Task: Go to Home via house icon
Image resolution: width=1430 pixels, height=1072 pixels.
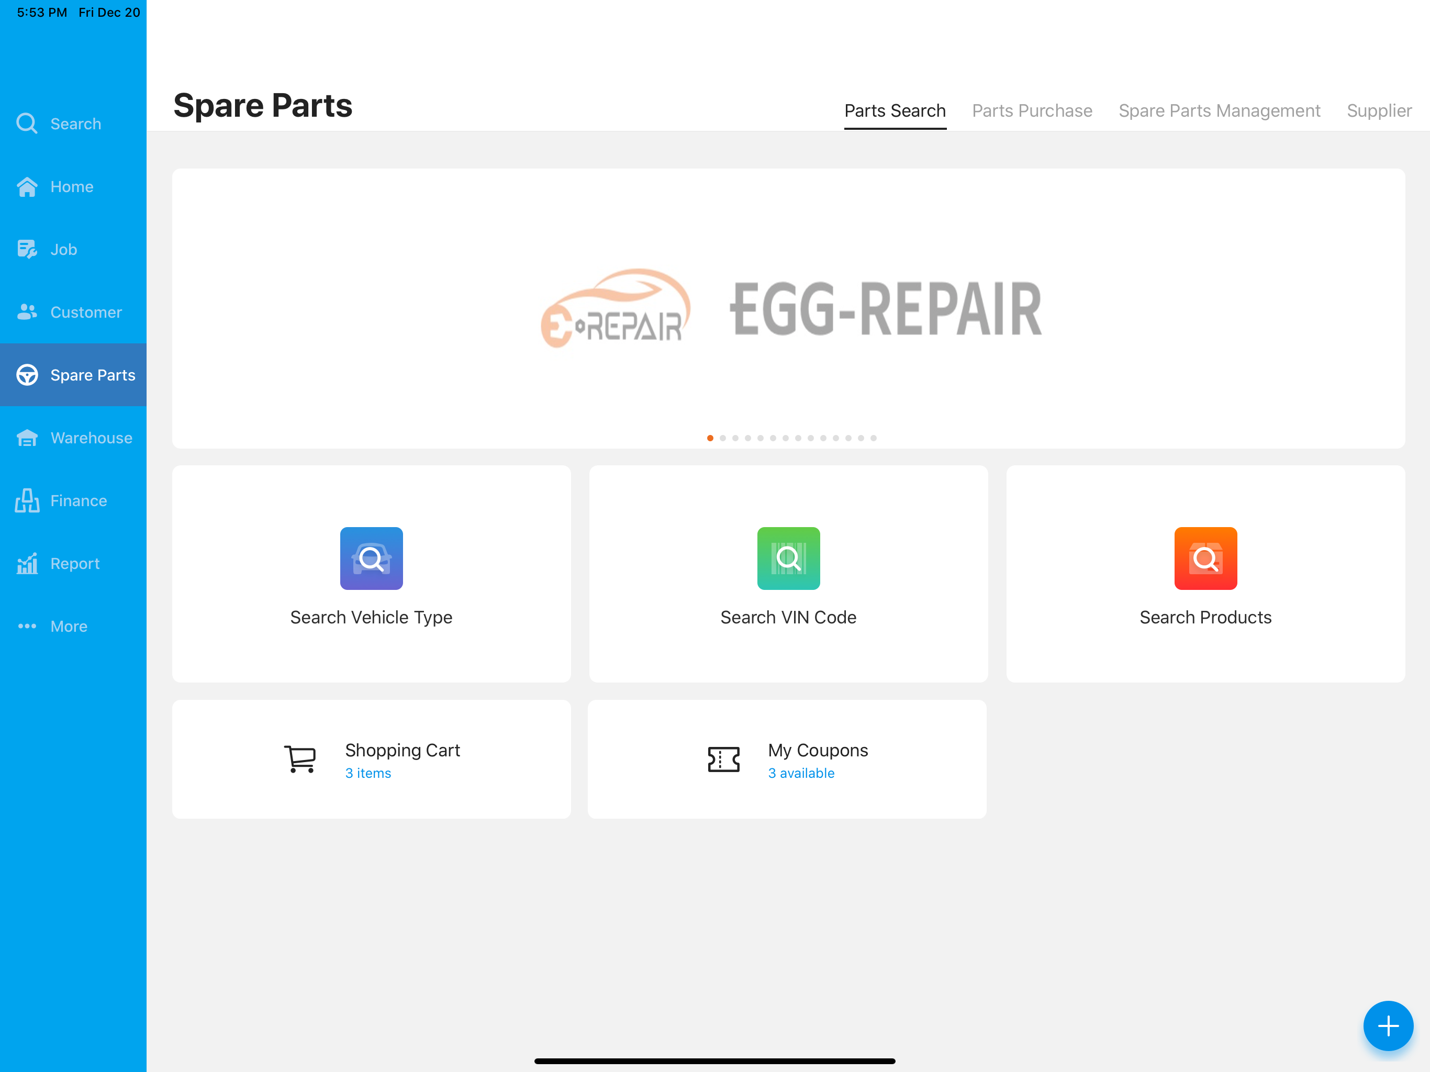Action: [27, 187]
